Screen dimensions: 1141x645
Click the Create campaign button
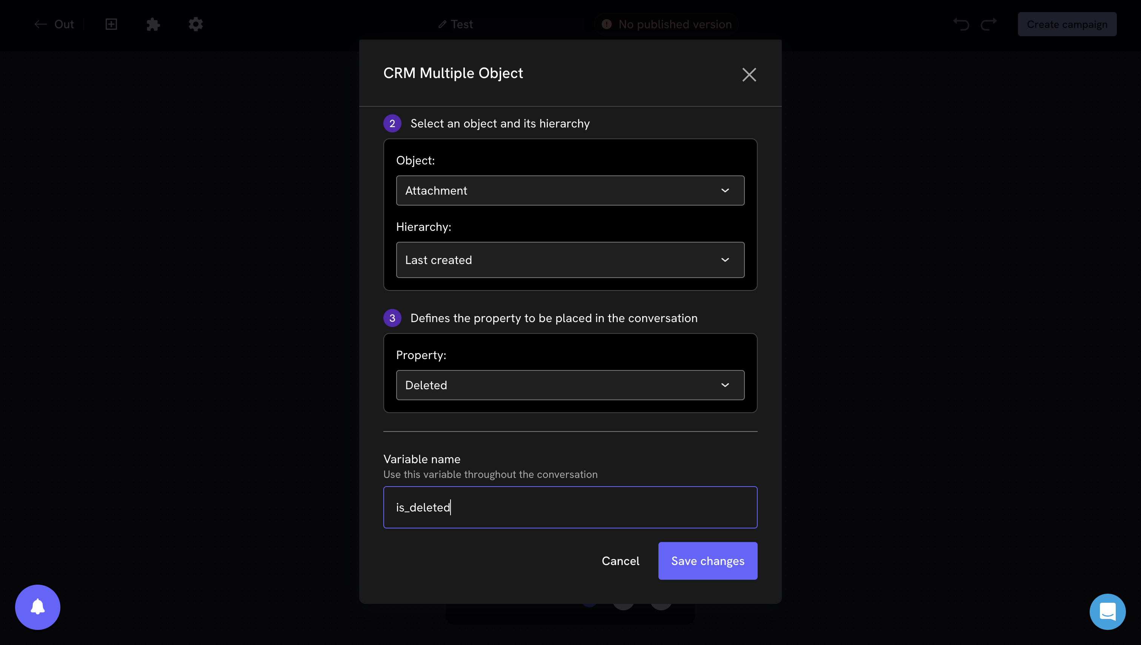pyautogui.click(x=1067, y=25)
